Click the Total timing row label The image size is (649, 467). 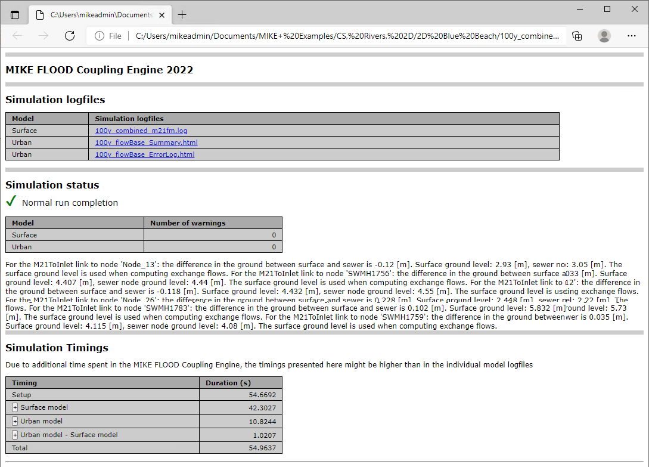20,448
